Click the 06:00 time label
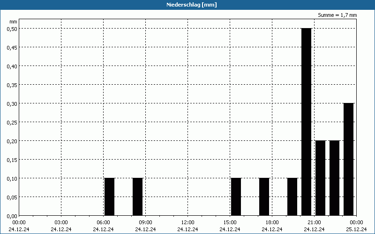 click(103, 223)
